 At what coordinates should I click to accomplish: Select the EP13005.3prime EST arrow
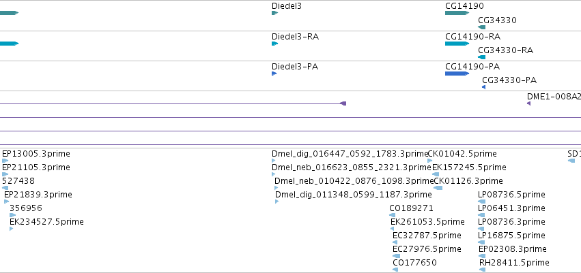point(5,161)
